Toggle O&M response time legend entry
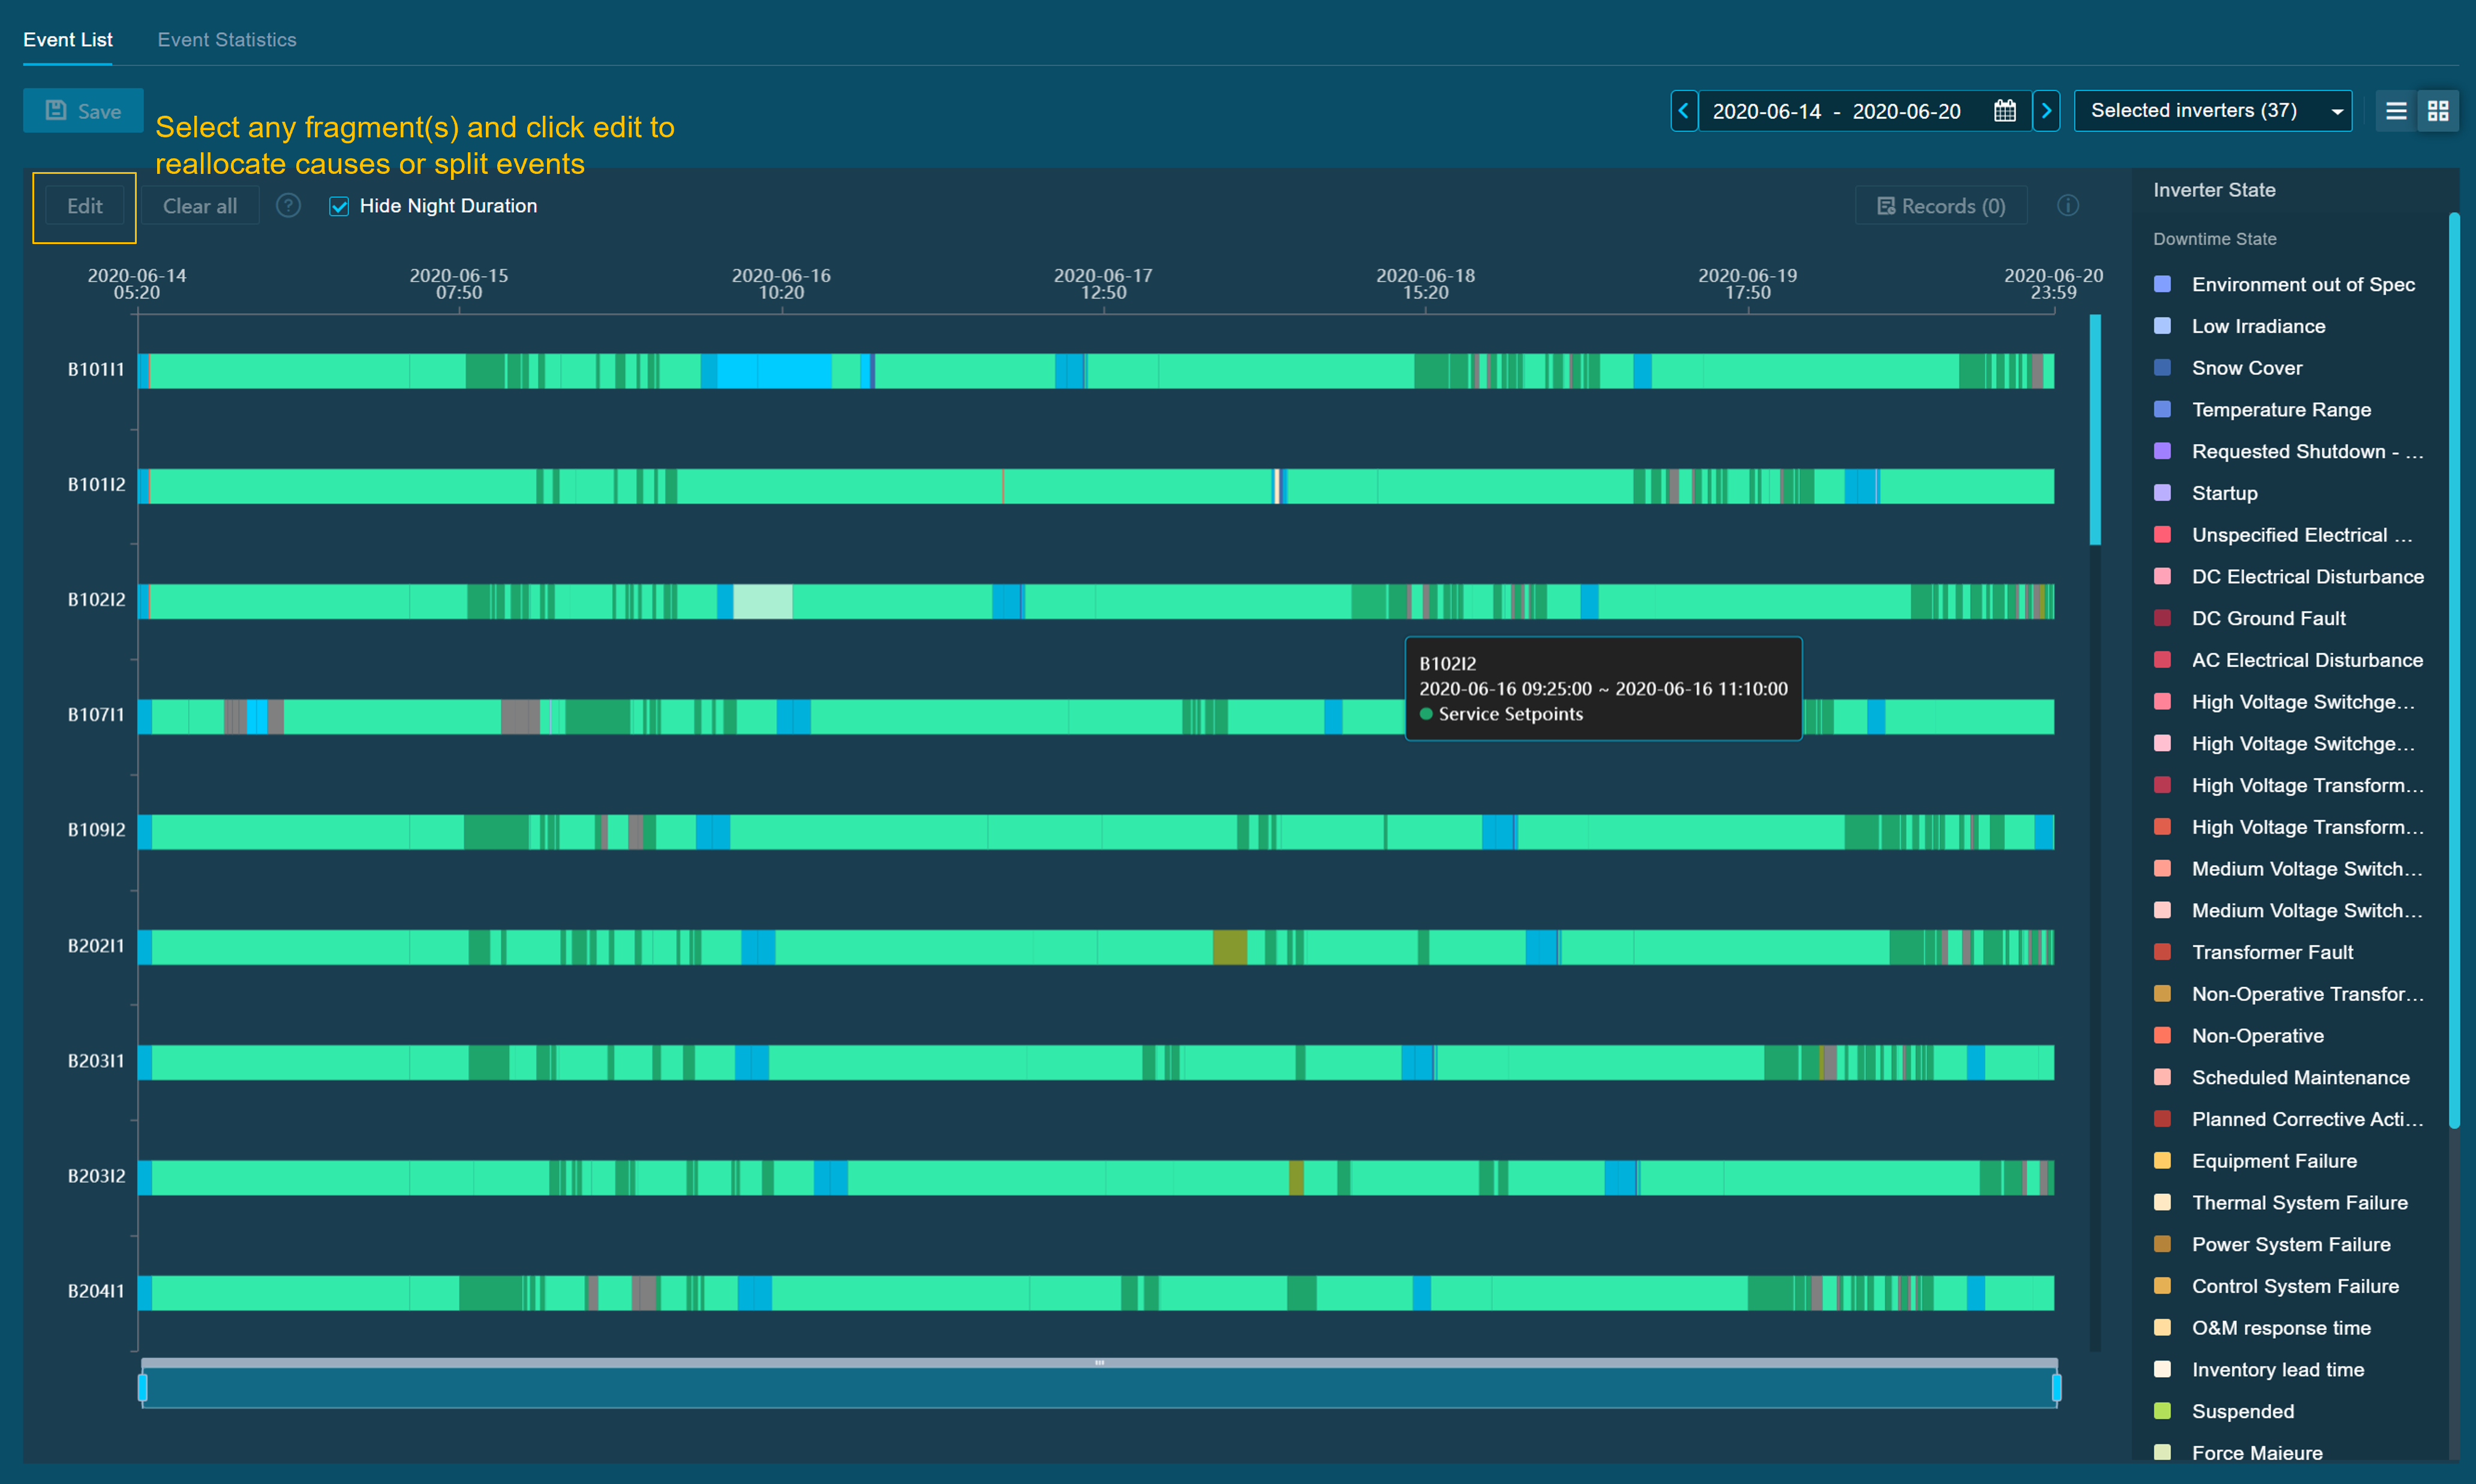 2262,1328
